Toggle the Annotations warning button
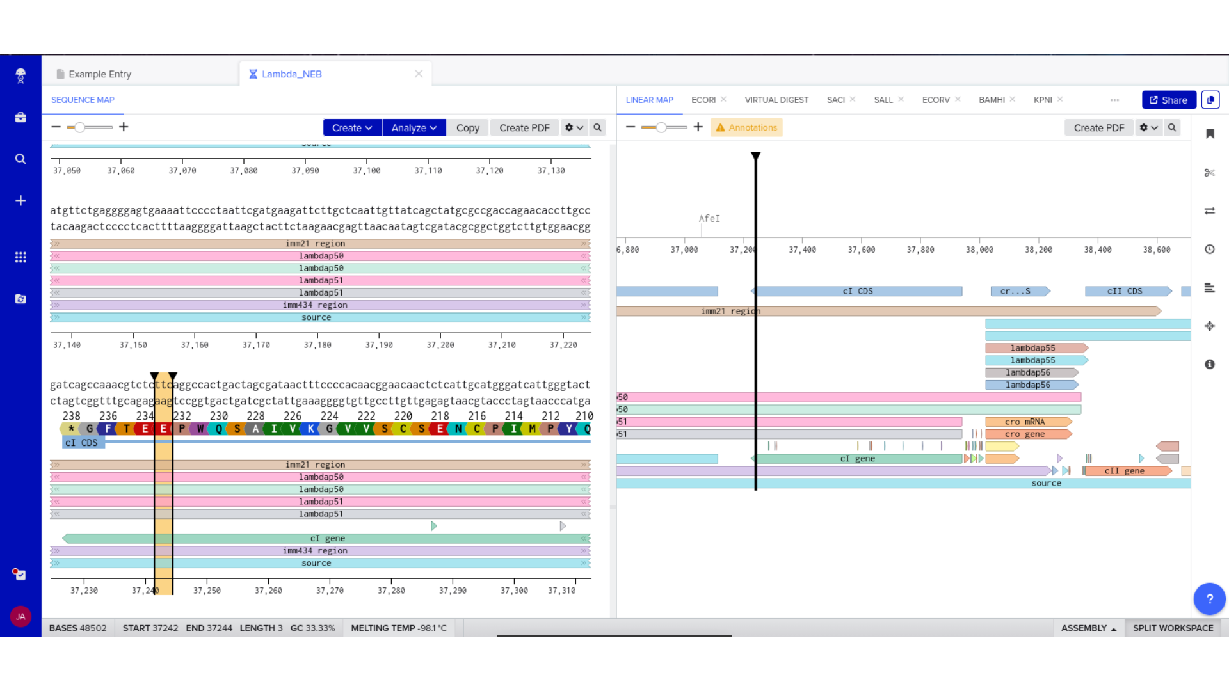 pyautogui.click(x=746, y=127)
